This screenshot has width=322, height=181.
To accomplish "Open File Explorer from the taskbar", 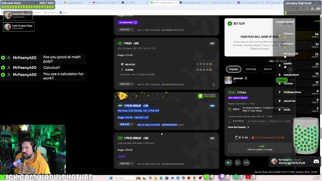I will (156, 178).
